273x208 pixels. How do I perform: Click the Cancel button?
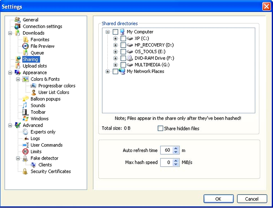252,199
